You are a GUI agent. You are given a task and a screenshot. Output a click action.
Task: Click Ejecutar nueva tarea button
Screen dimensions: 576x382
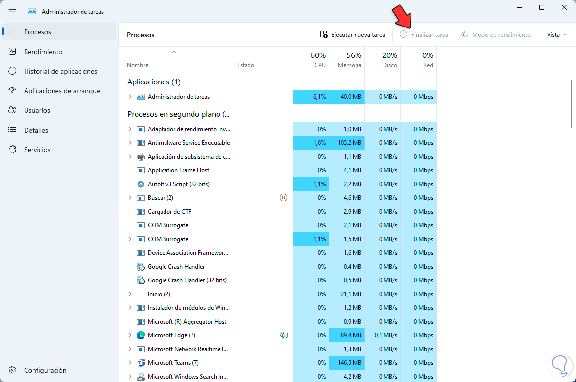(x=352, y=35)
